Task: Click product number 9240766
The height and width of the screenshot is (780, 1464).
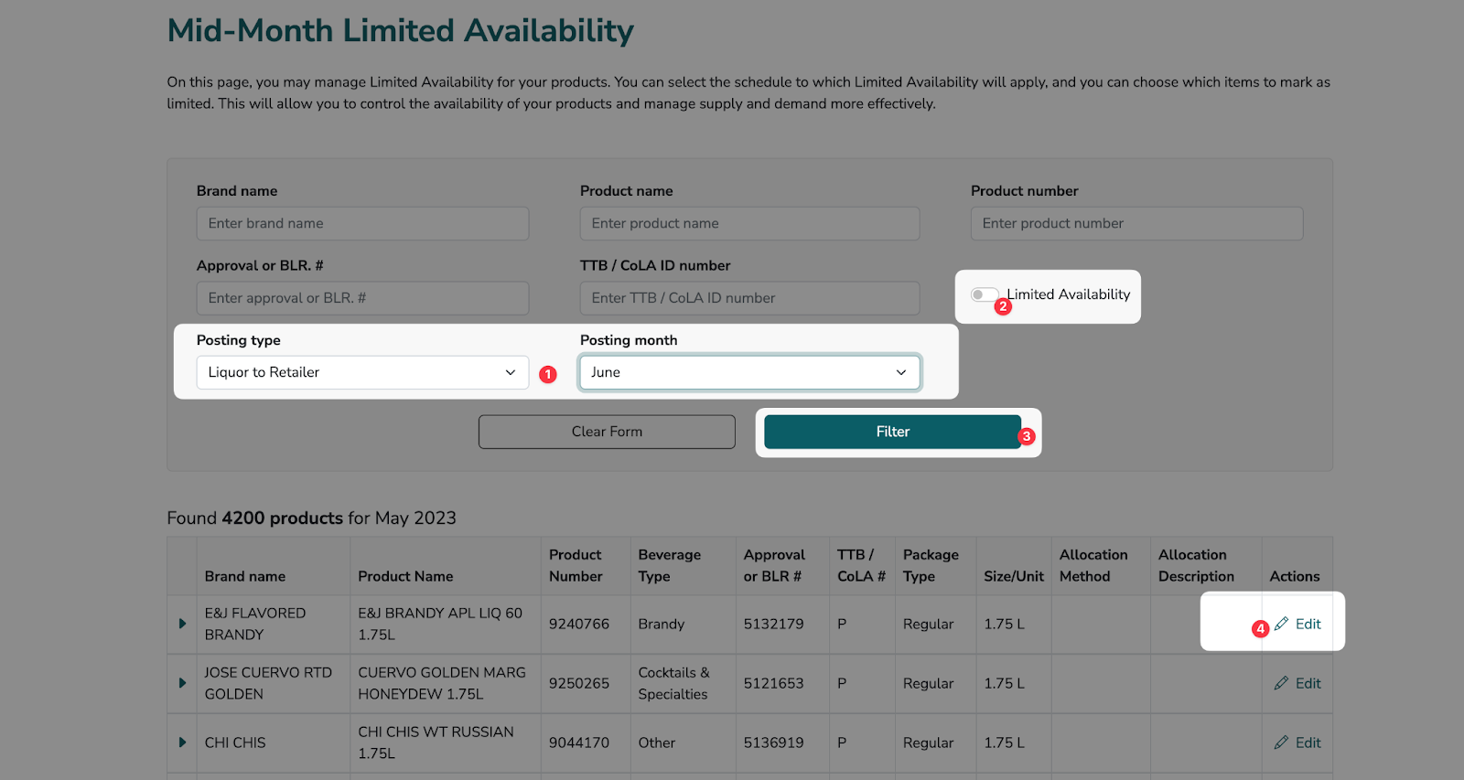Action: coord(579,624)
